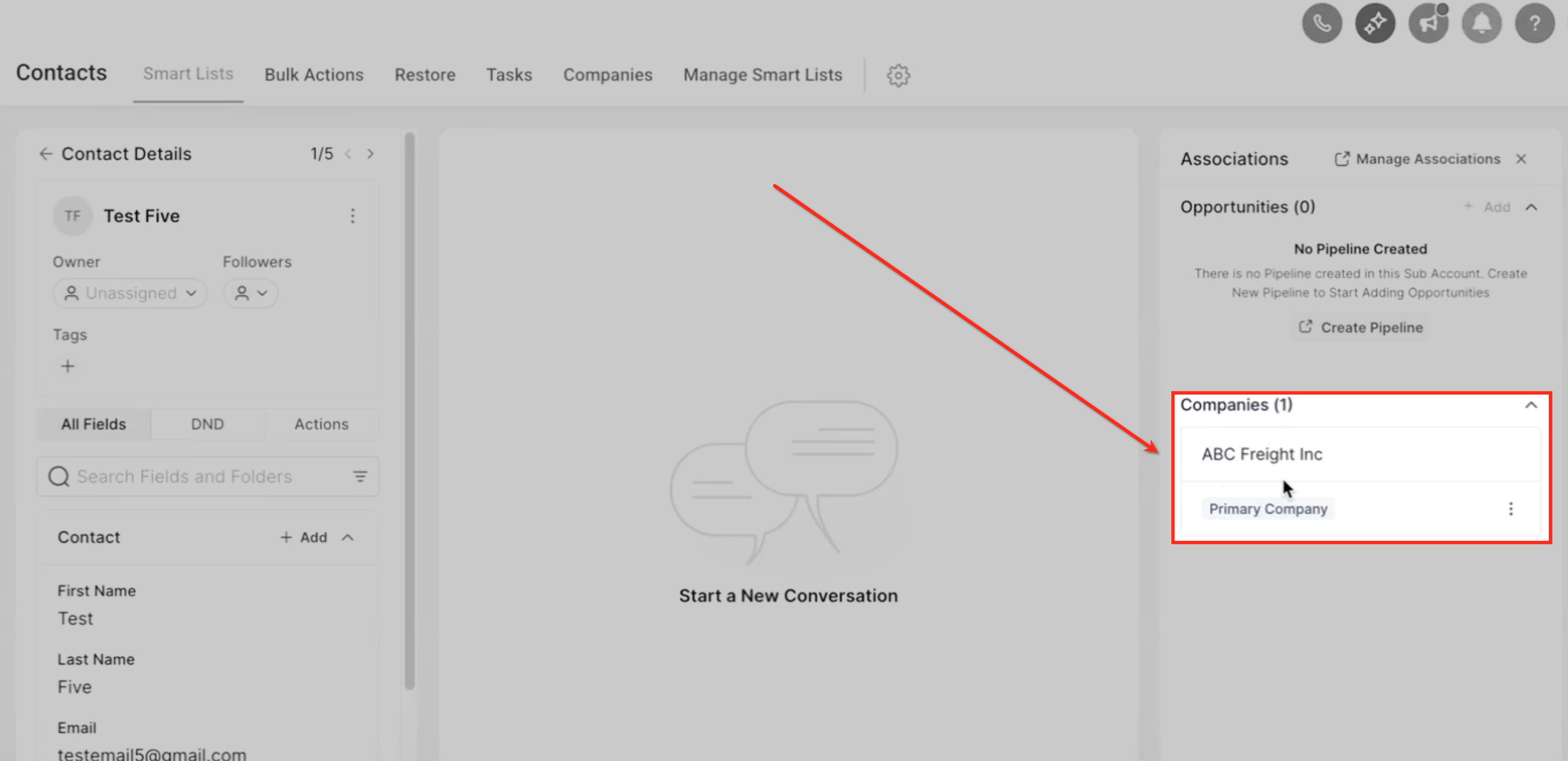The width and height of the screenshot is (1568, 761).
Task: Open the AI sparkle assistant icon
Action: point(1375,24)
